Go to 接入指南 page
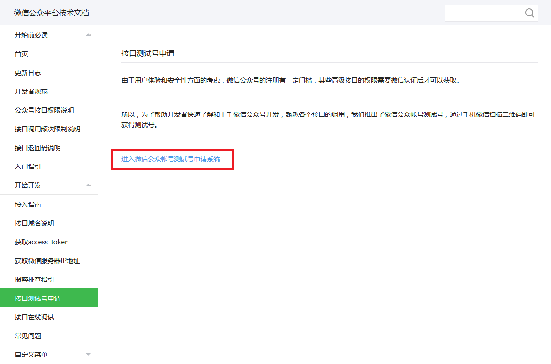This screenshot has height=364, width=551. tap(49, 205)
